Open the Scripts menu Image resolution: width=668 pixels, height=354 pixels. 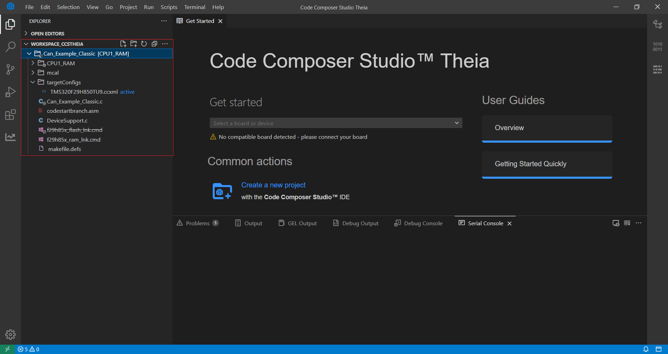[x=169, y=7]
